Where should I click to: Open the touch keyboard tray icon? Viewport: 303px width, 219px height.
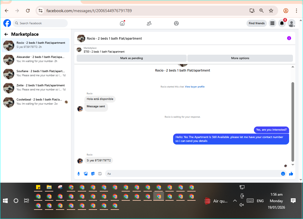(250, 201)
